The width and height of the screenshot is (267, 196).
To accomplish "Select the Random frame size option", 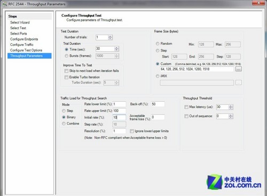I will tap(158, 44).
